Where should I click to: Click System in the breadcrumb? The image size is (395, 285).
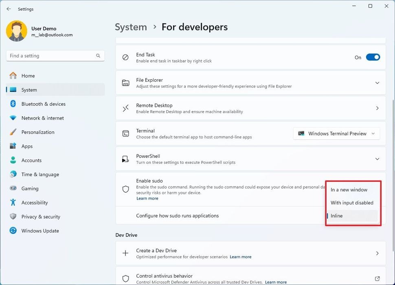[x=131, y=27]
